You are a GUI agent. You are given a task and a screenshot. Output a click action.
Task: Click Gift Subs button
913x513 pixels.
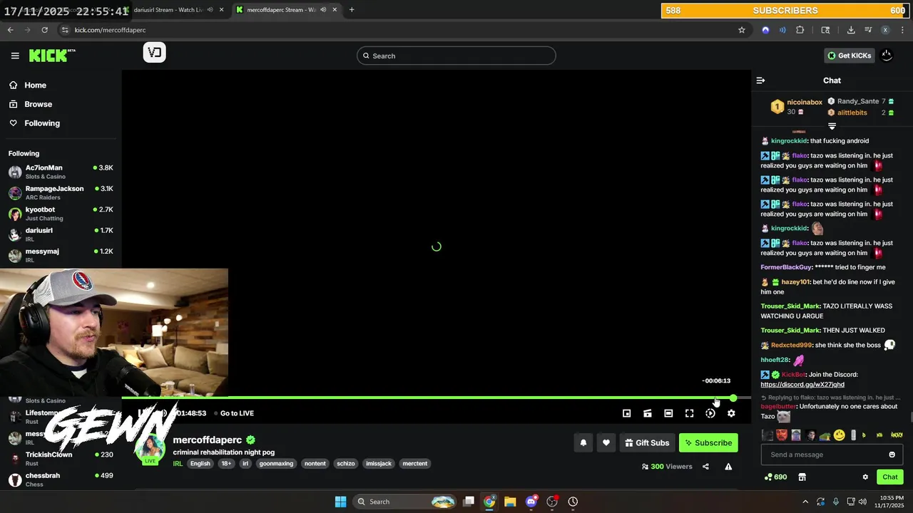(x=647, y=442)
